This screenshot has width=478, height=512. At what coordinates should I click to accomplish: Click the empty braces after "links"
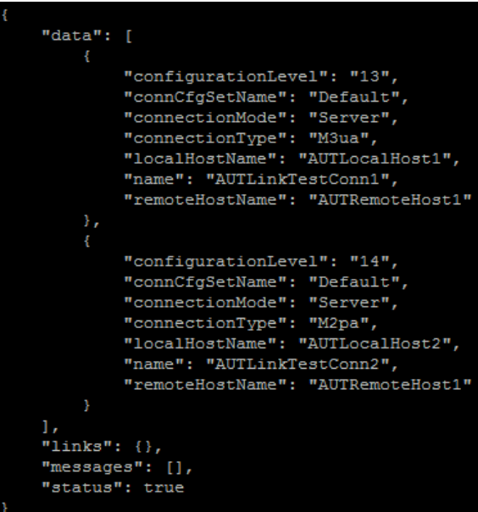click(x=143, y=447)
